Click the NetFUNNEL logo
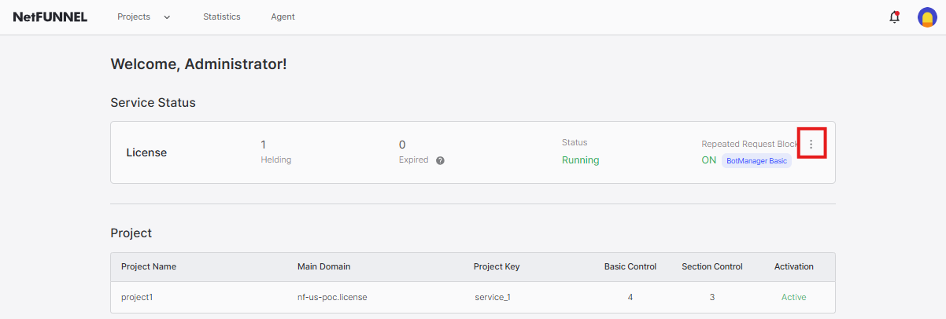Image resolution: width=946 pixels, height=319 pixels. tap(50, 16)
